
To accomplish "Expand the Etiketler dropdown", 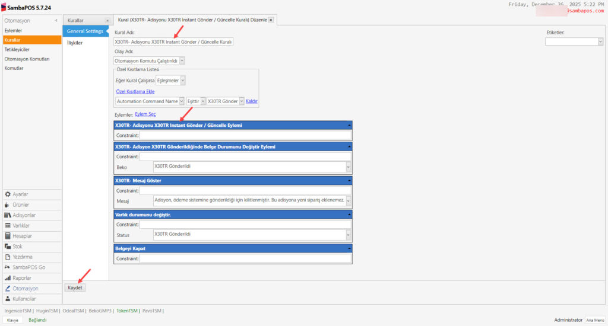I will (x=600, y=41).
